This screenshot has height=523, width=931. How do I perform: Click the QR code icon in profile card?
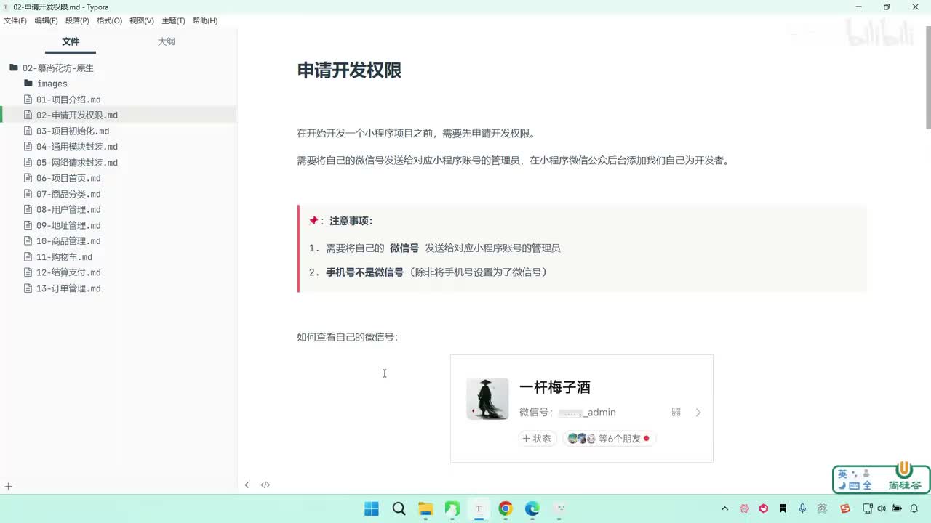click(x=676, y=412)
